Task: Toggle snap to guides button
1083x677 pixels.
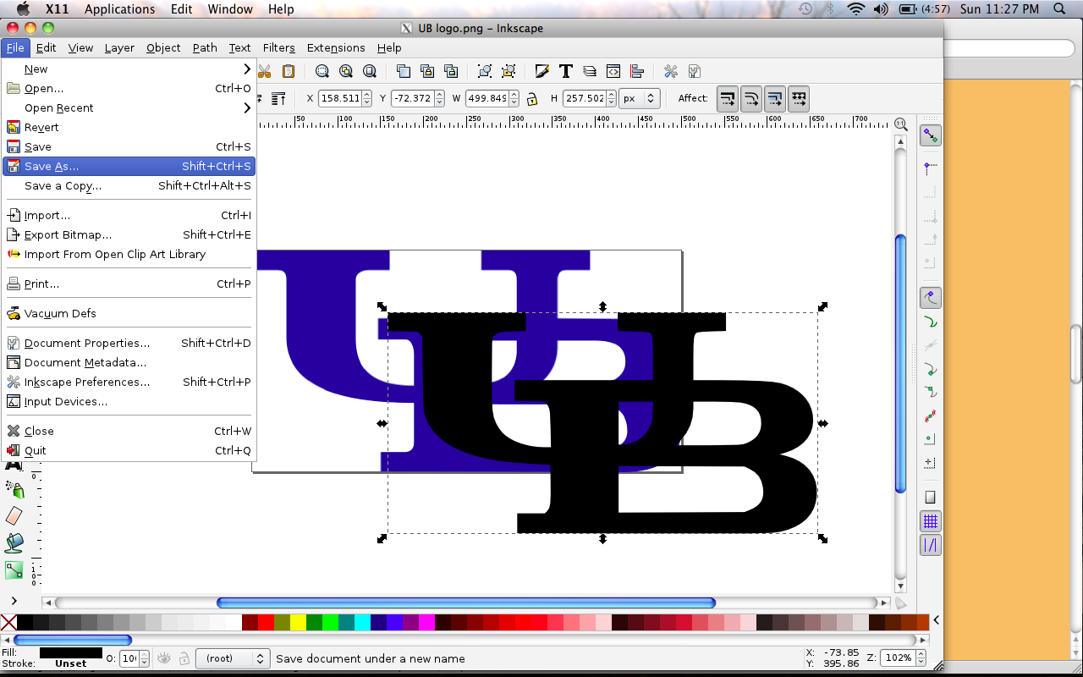Action: click(x=930, y=546)
